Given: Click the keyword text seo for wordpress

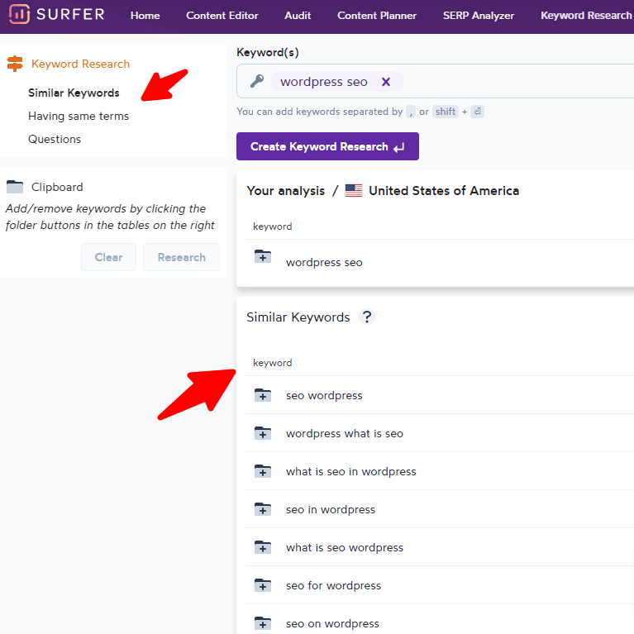Looking at the screenshot, I should (x=334, y=585).
